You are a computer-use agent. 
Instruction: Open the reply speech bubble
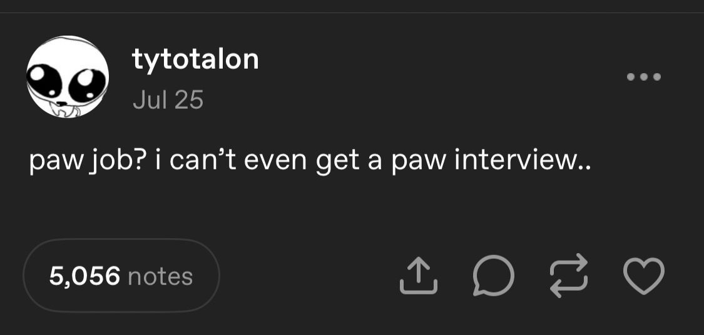click(x=492, y=276)
